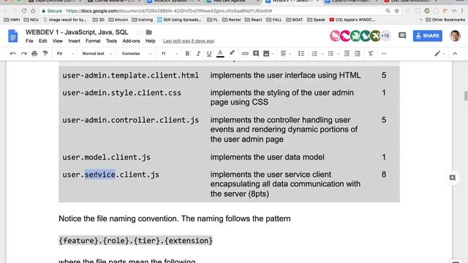Open the font size 11 dropdown

tap(169, 53)
